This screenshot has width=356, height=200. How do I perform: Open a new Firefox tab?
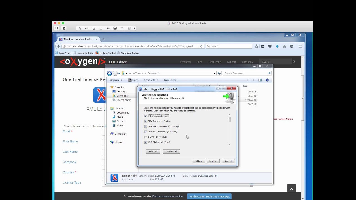pos(103,39)
